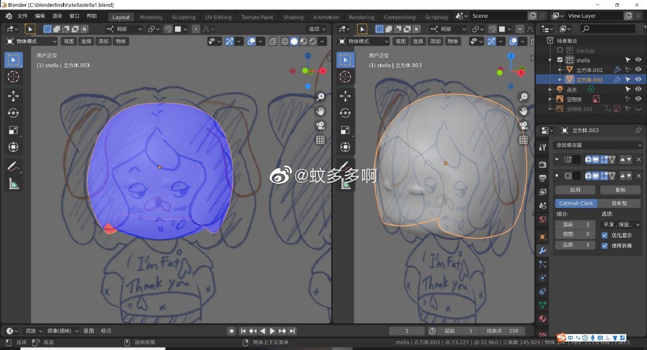This screenshot has width=647, height=350.
Task: Open 物体模式 dropdown in right viewport
Action: pyautogui.click(x=363, y=41)
